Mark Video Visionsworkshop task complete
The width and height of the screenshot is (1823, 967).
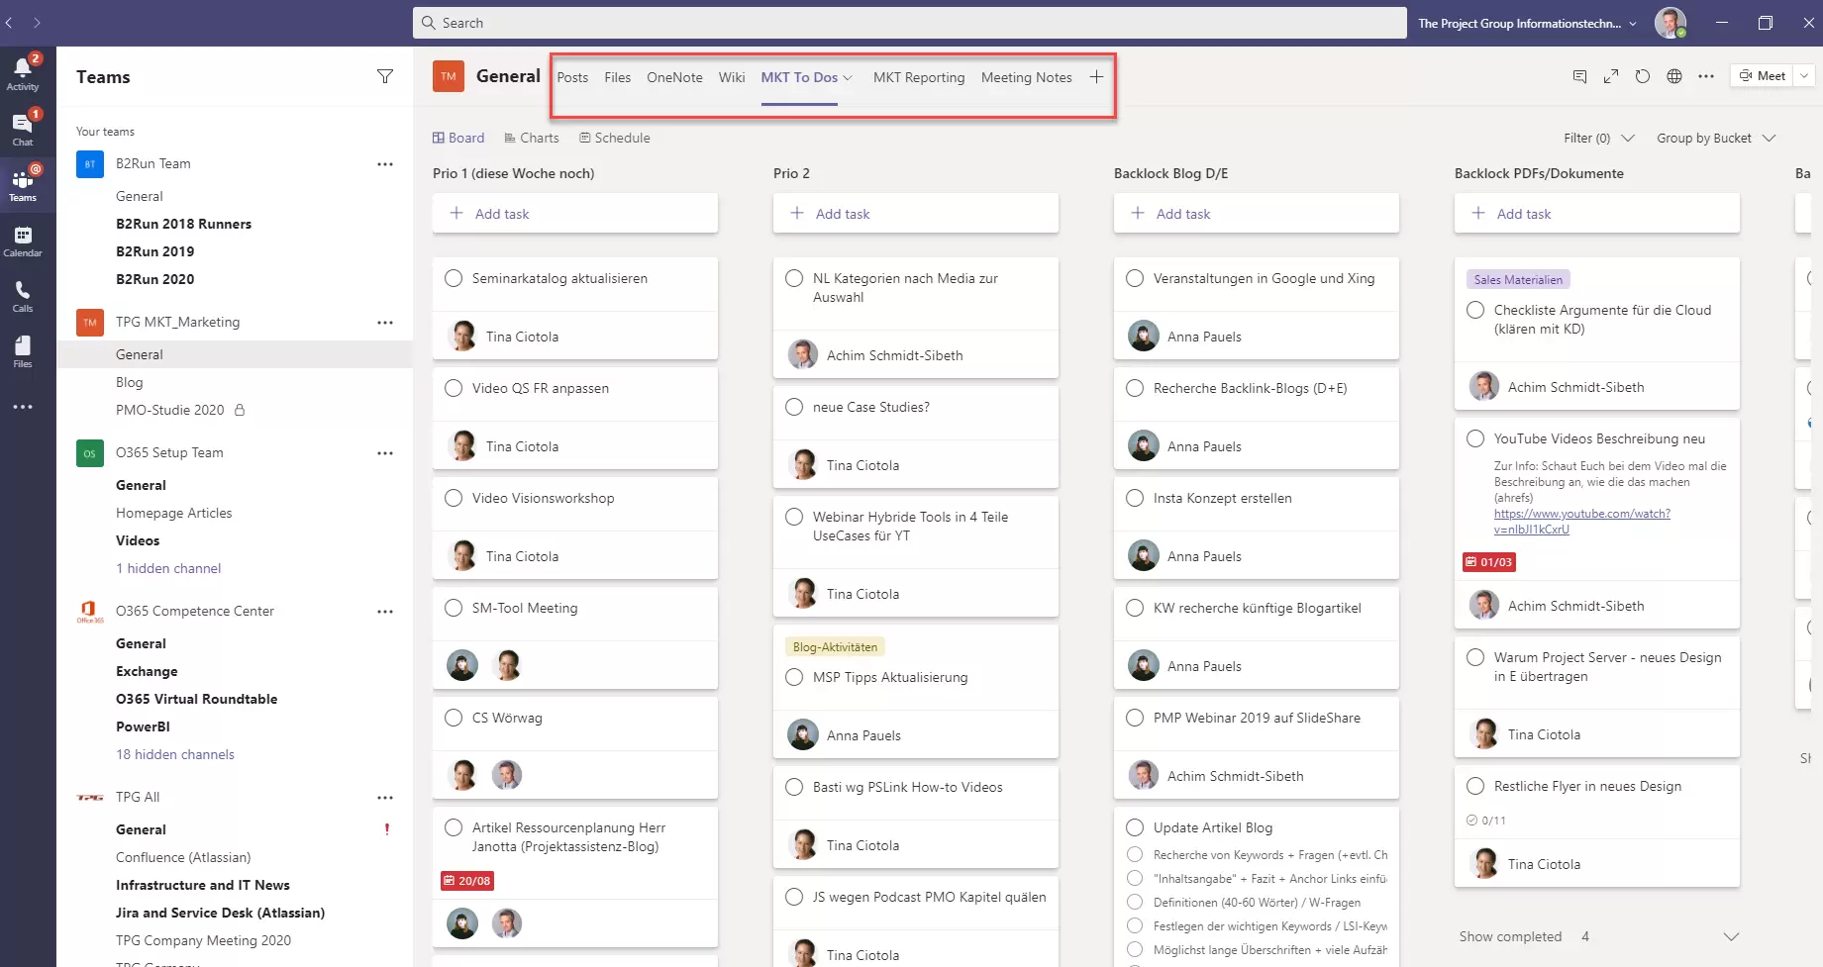pyautogui.click(x=454, y=498)
